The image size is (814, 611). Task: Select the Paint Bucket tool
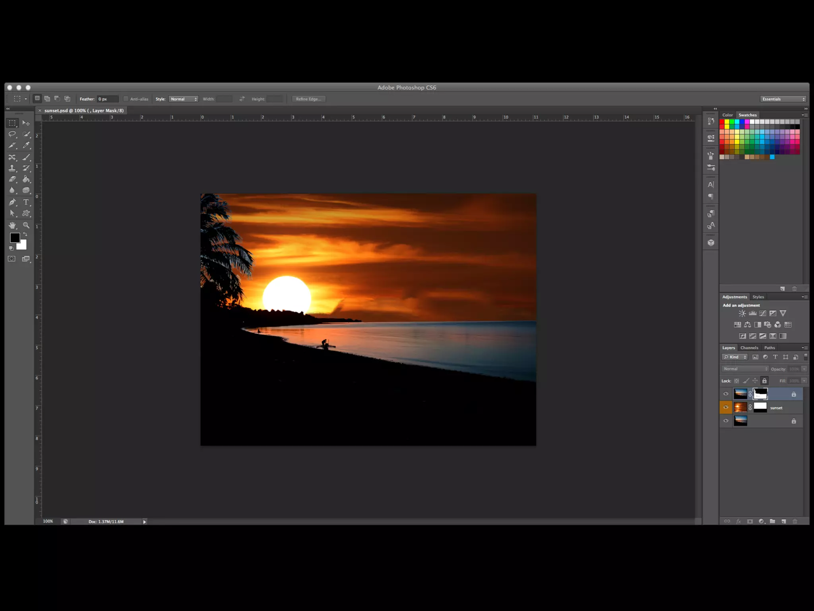point(26,179)
